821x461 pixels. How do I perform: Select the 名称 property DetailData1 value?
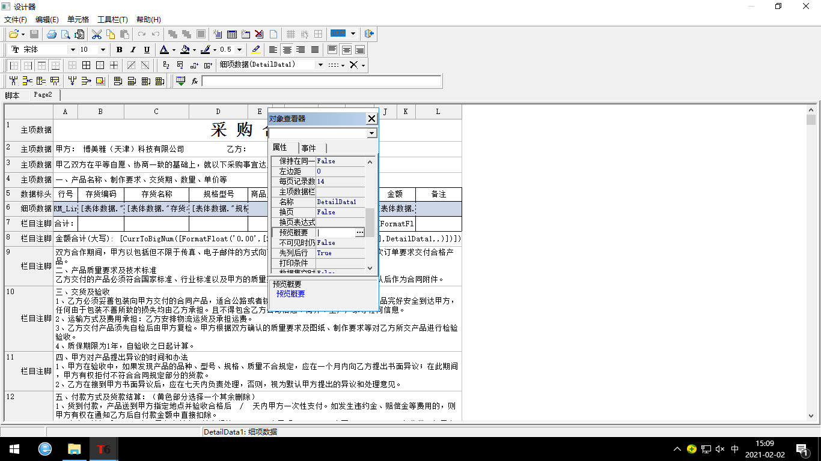(340, 202)
